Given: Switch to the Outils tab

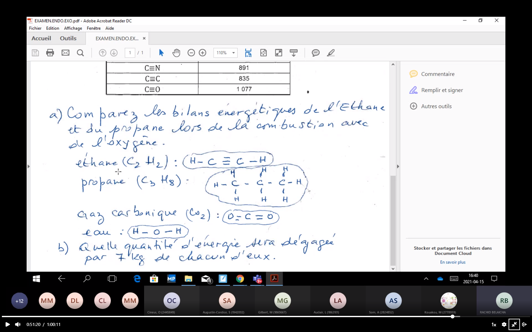Looking at the screenshot, I should click(68, 38).
